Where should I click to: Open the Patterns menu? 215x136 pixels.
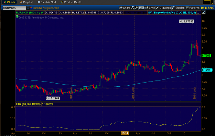pos(193,8)
